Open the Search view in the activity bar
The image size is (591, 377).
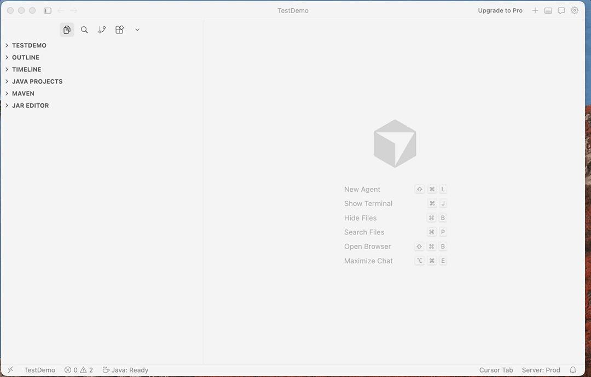coord(84,30)
